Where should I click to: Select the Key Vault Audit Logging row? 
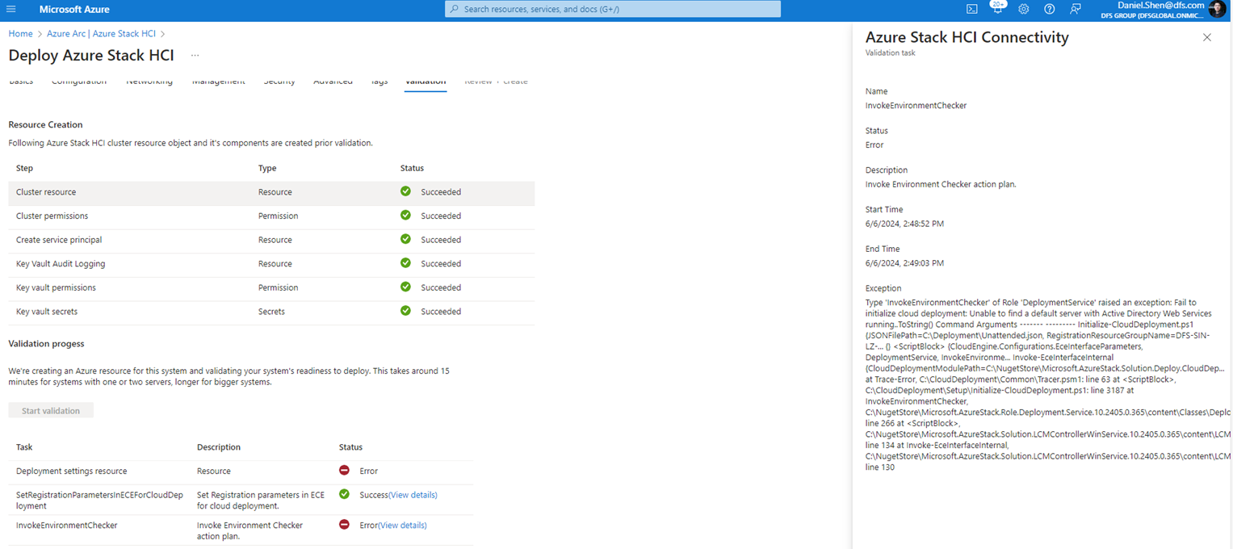271,263
